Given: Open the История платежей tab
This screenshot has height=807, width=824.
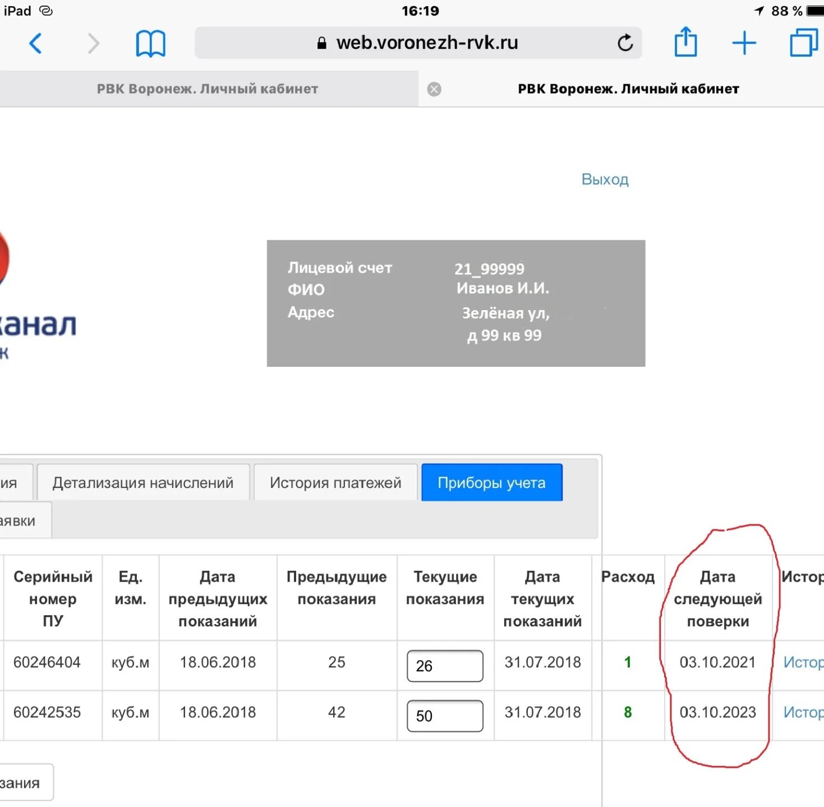Looking at the screenshot, I should (335, 482).
